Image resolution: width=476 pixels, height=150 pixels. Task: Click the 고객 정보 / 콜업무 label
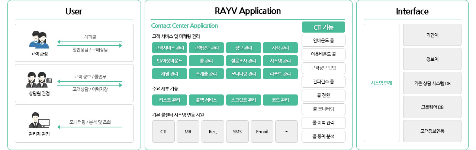click(90, 77)
